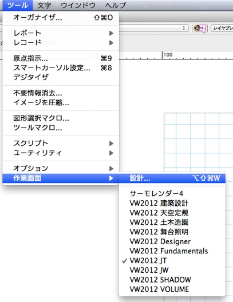Open the ヘルプ menu
This screenshot has width=233, height=302.
[116, 5]
